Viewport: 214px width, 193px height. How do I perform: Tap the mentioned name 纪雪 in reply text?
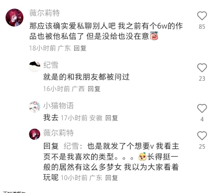click(x=71, y=146)
